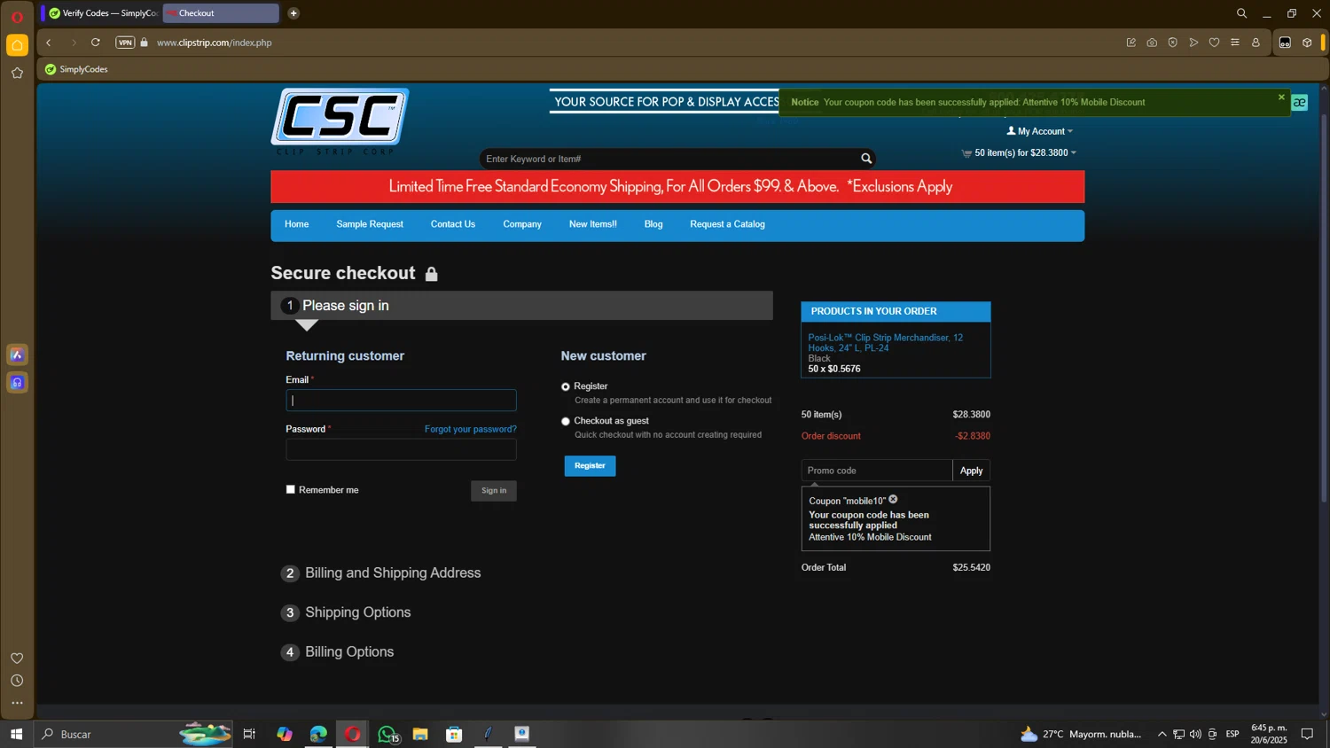The height and width of the screenshot is (748, 1330).
Task: Open the purple sidebar app icon below Aria
Action: click(x=17, y=383)
